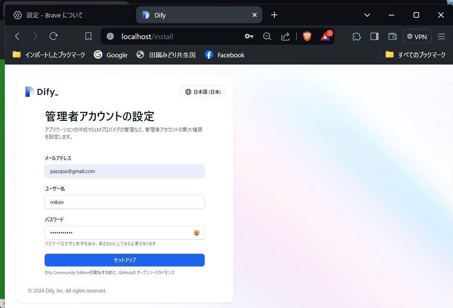The image size is (453, 308).
Task: Click the © 2024 Dify, Inc. copyright text
Action: (67, 291)
